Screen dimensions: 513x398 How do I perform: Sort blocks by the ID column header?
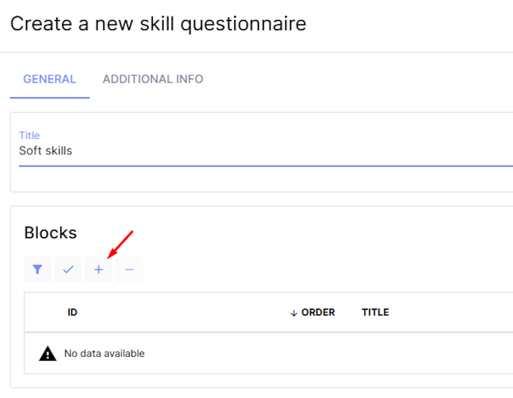(72, 312)
